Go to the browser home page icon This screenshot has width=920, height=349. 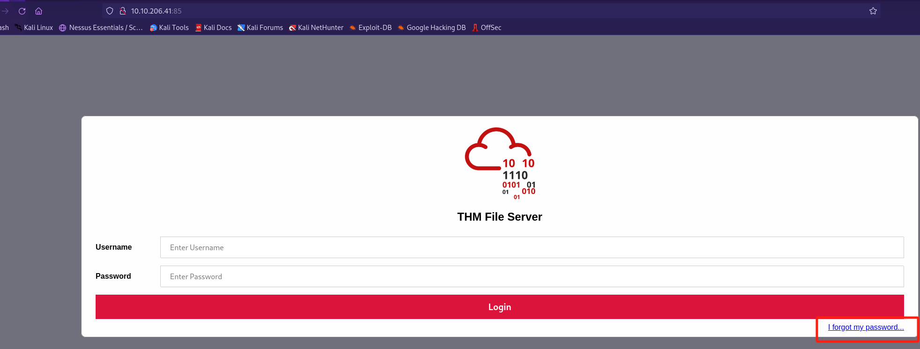[x=39, y=11]
